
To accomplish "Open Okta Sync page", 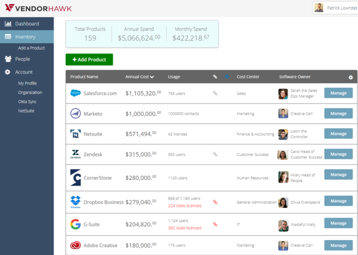I will tap(27, 101).
